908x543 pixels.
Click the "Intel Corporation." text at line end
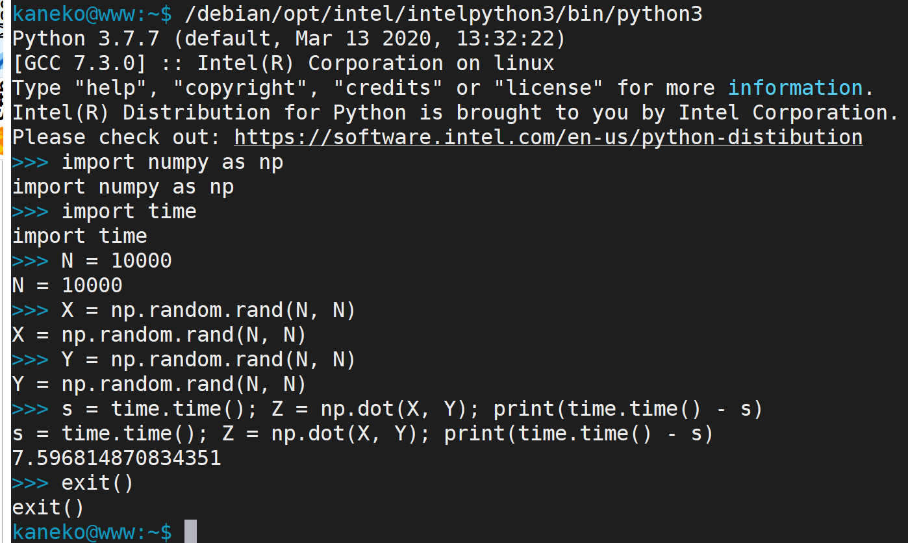pos(788,112)
